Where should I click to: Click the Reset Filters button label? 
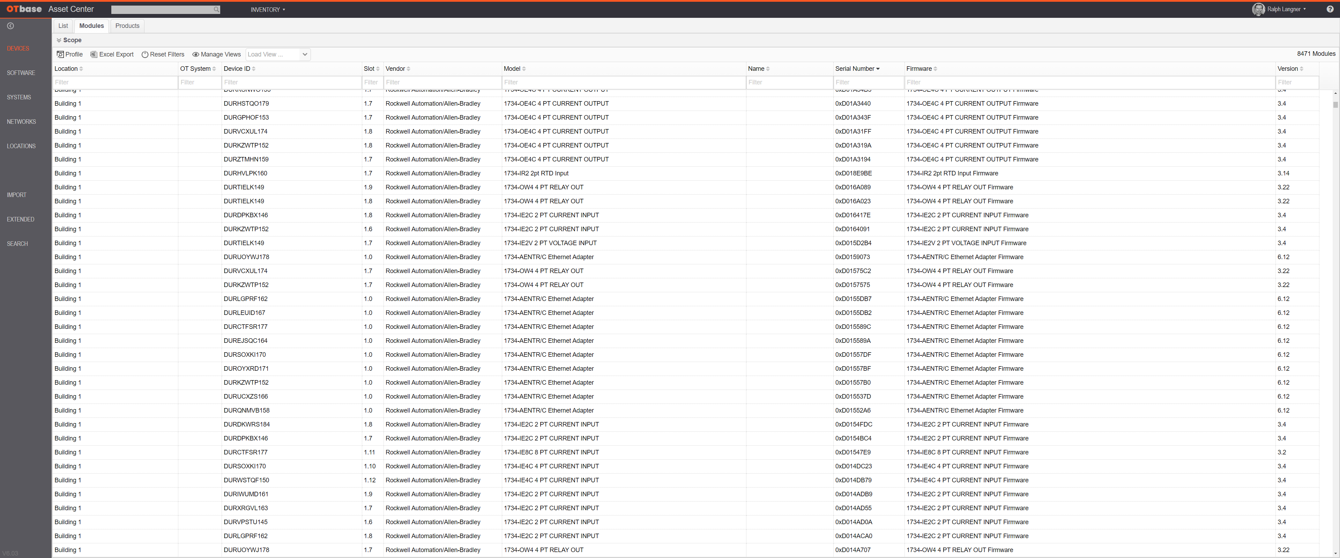(167, 54)
